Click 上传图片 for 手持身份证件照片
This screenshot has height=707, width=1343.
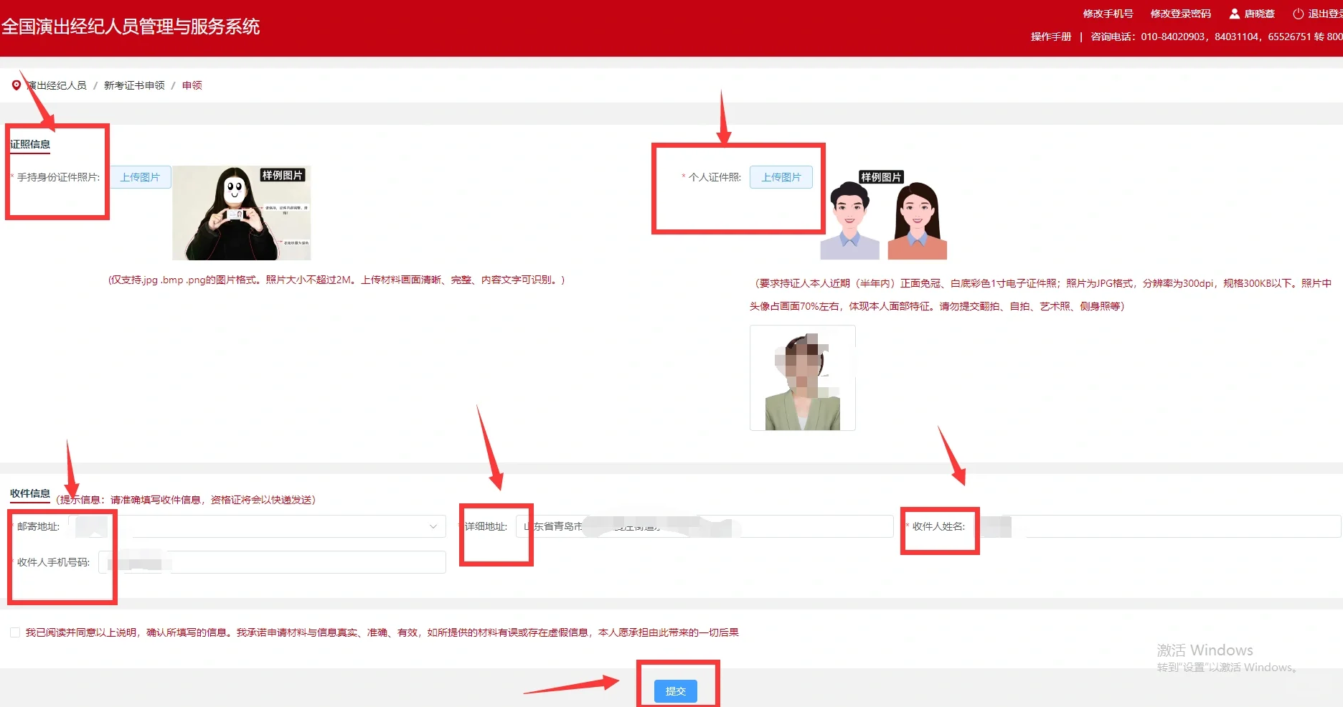coord(141,177)
